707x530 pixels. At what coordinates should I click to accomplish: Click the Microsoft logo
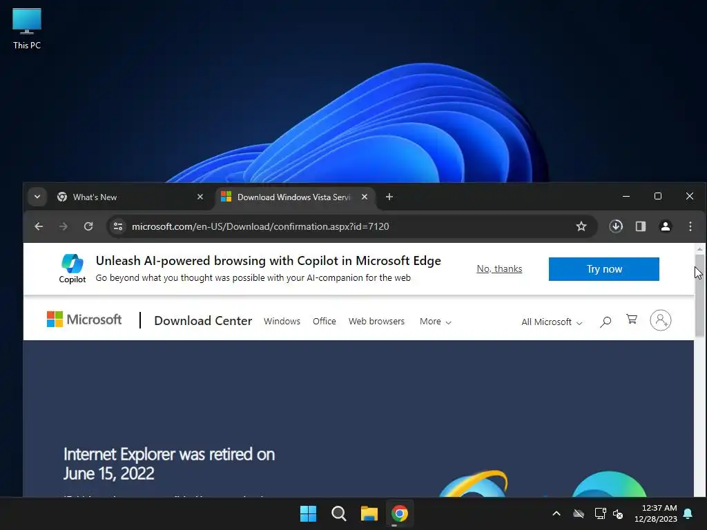pos(84,320)
